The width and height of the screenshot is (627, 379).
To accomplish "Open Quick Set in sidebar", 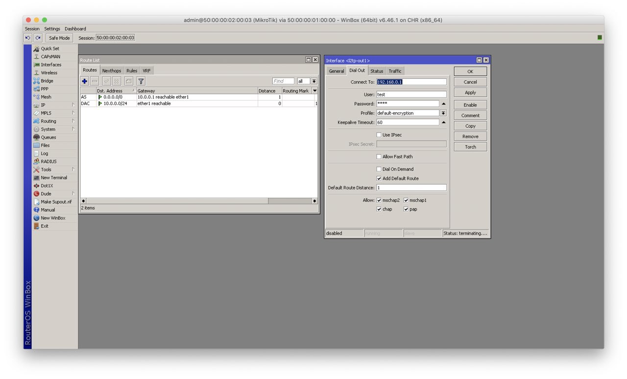I will click(x=50, y=48).
